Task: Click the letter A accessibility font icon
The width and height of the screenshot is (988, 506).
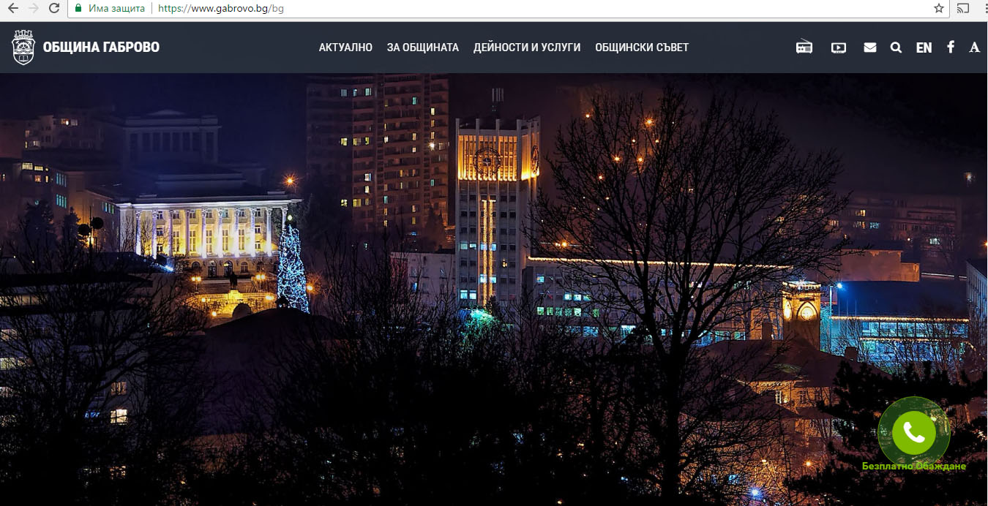Action: coord(974,48)
